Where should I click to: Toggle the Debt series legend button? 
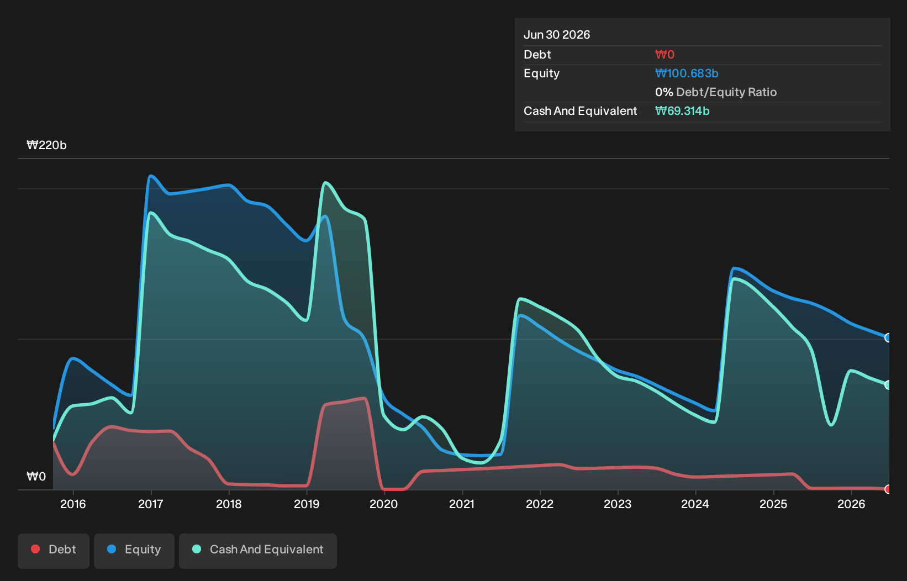point(54,551)
